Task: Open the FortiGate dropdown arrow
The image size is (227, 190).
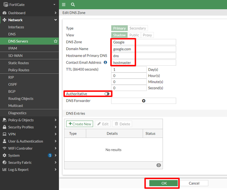Action: click(54, 5)
